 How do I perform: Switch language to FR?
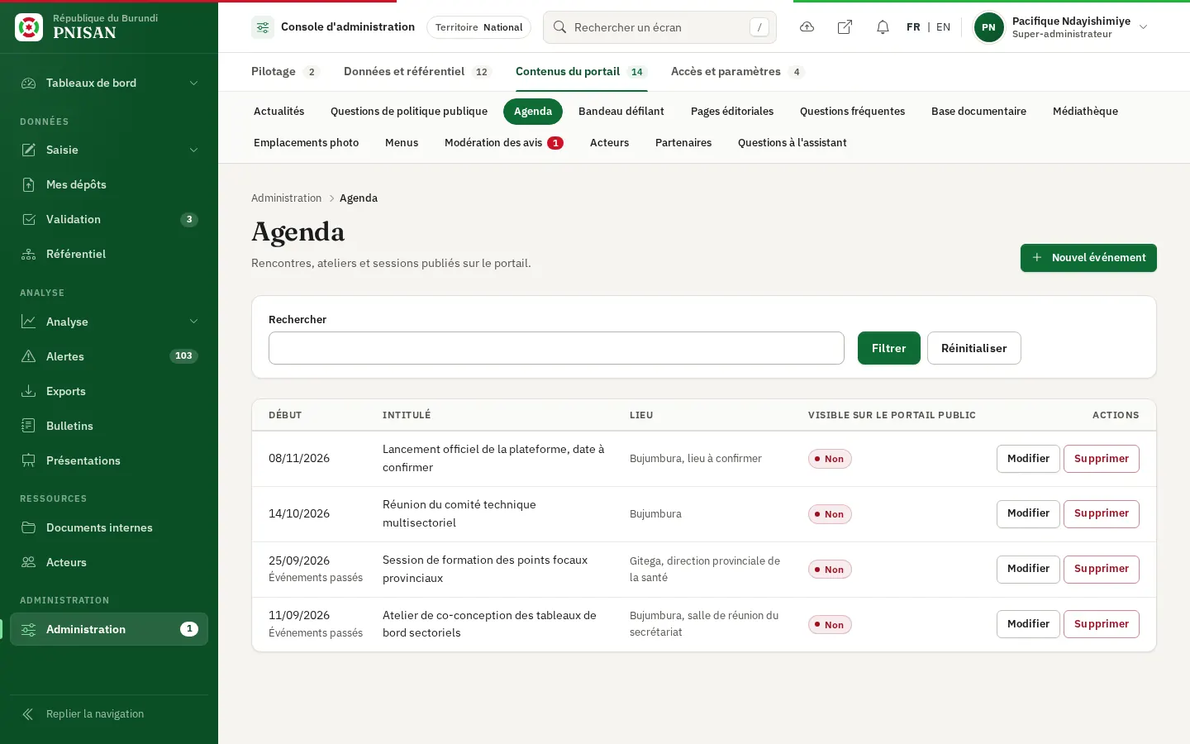coord(913,27)
